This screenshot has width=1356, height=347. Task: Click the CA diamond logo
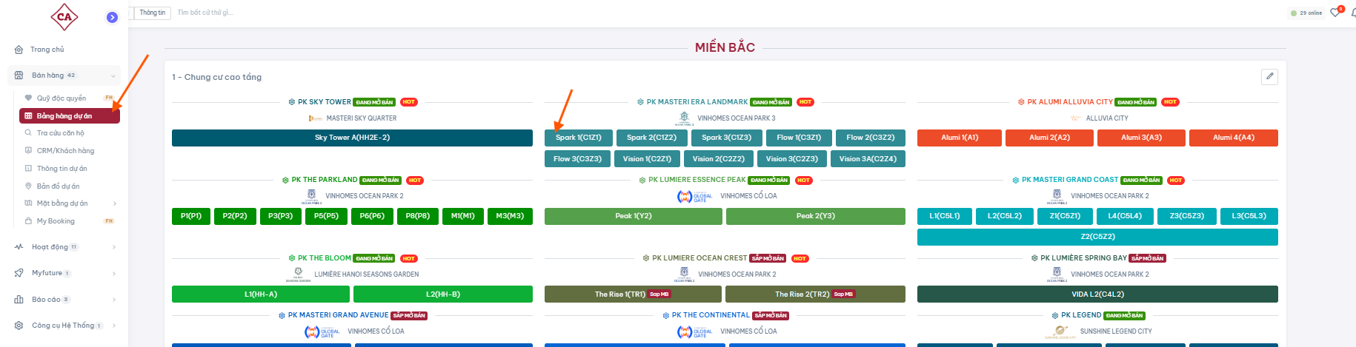(64, 16)
